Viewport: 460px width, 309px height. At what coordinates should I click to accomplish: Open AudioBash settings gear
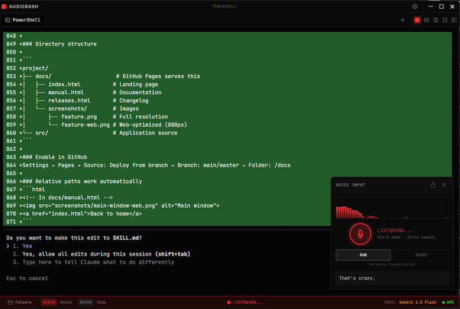pos(415,6)
